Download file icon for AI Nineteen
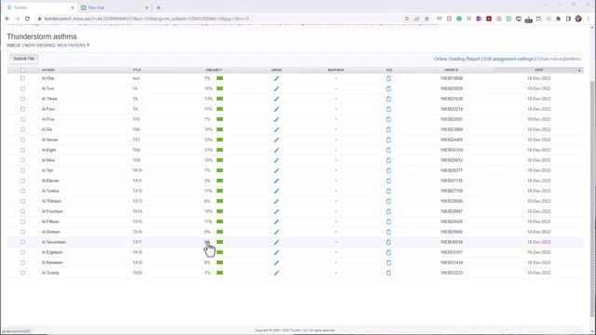 click(388, 262)
